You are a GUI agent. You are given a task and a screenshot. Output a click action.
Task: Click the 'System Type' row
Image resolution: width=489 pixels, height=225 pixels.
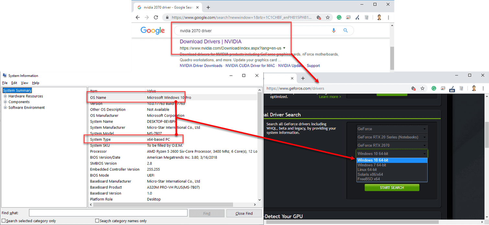click(173, 139)
